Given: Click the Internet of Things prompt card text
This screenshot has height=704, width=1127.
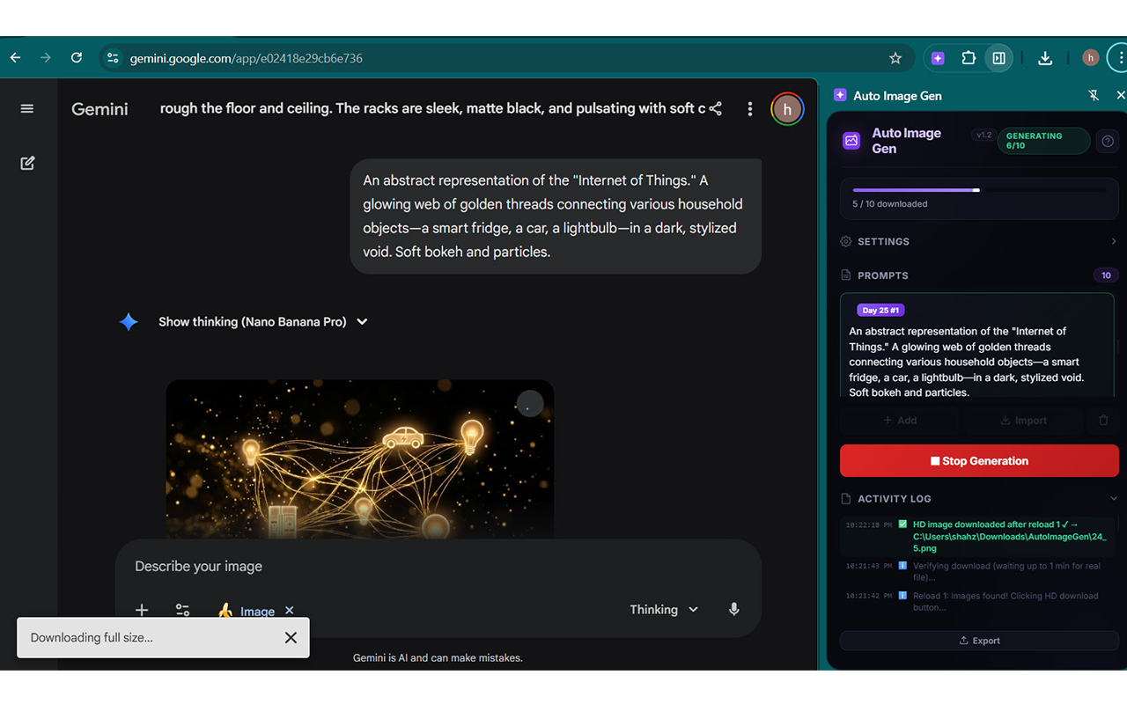Looking at the screenshot, I should click(969, 362).
